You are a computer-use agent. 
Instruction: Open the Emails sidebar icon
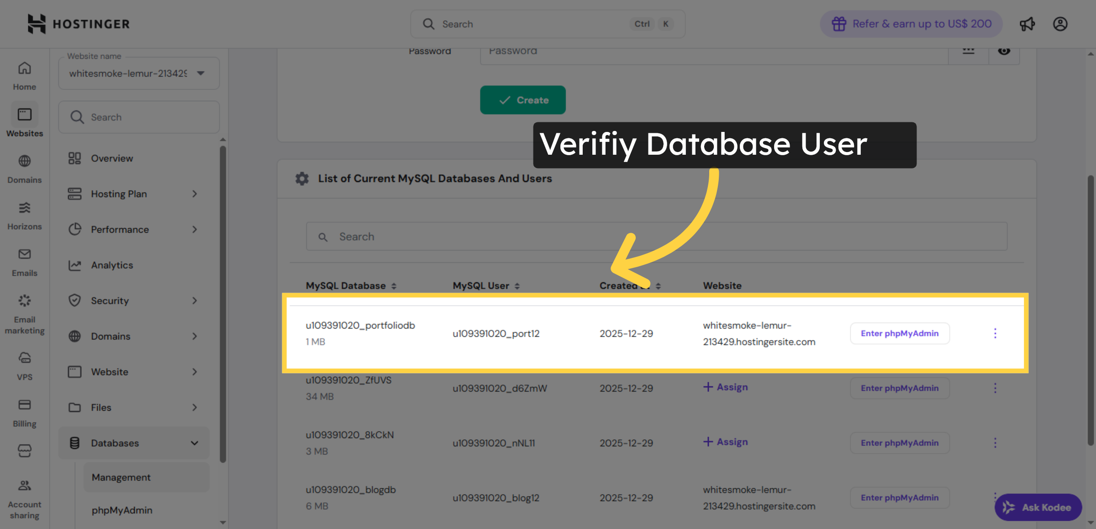[24, 255]
